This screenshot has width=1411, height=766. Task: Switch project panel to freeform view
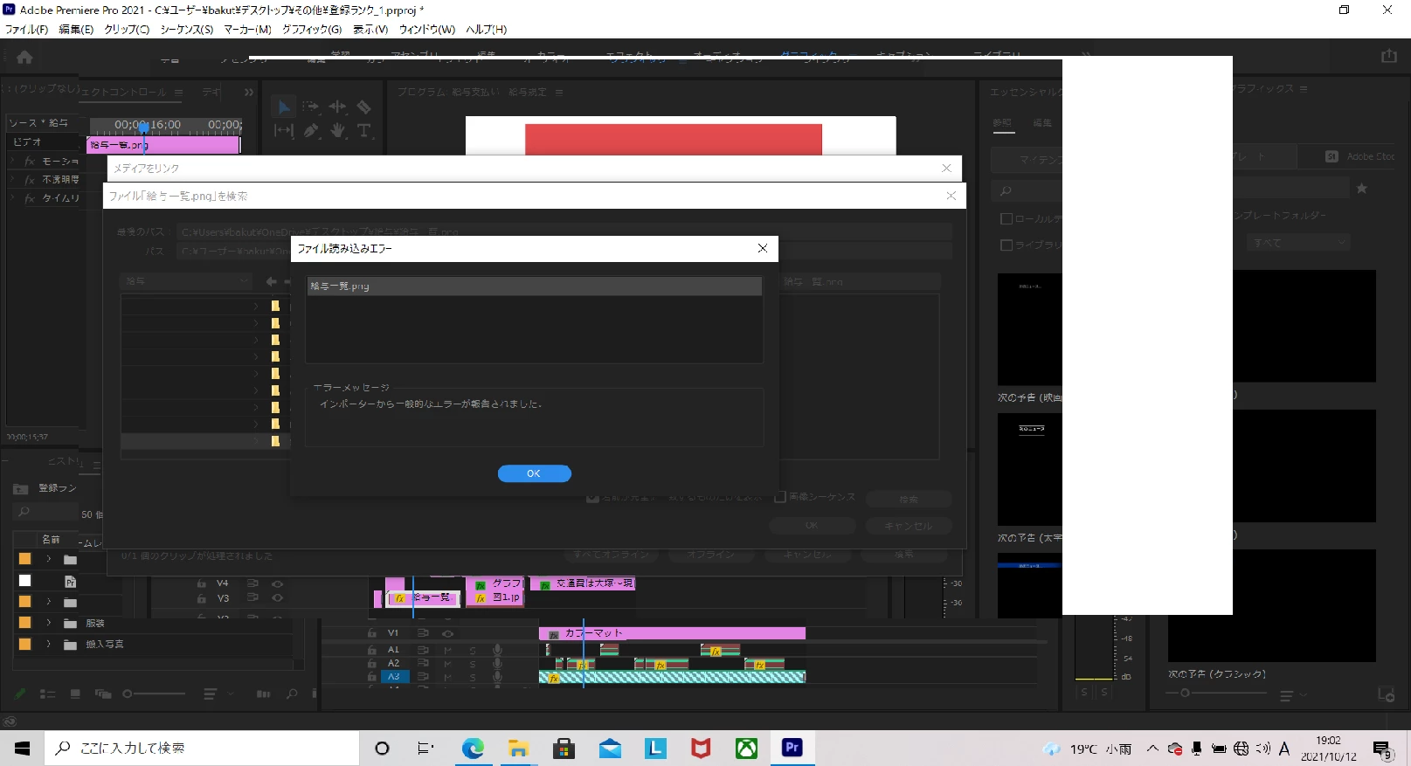103,694
